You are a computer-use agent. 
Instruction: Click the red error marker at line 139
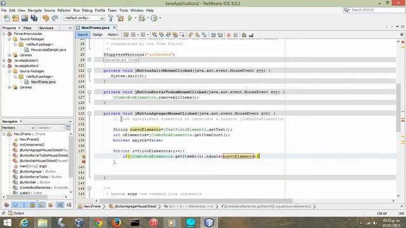84,161
